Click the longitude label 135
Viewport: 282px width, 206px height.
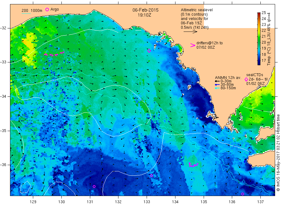204,202
